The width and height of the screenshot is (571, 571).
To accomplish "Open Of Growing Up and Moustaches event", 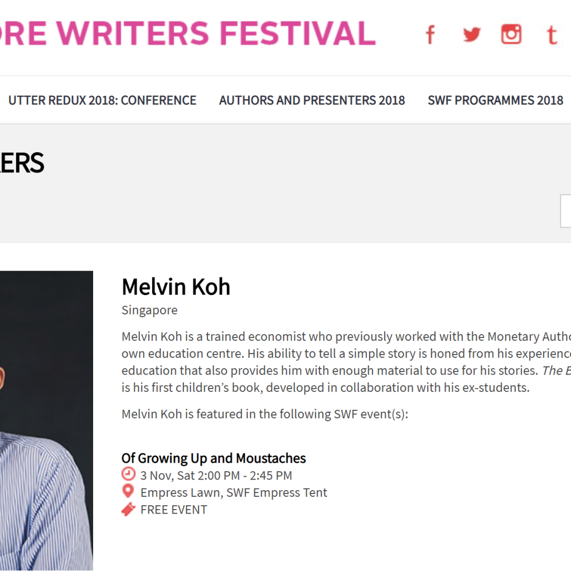I will coord(214,458).
